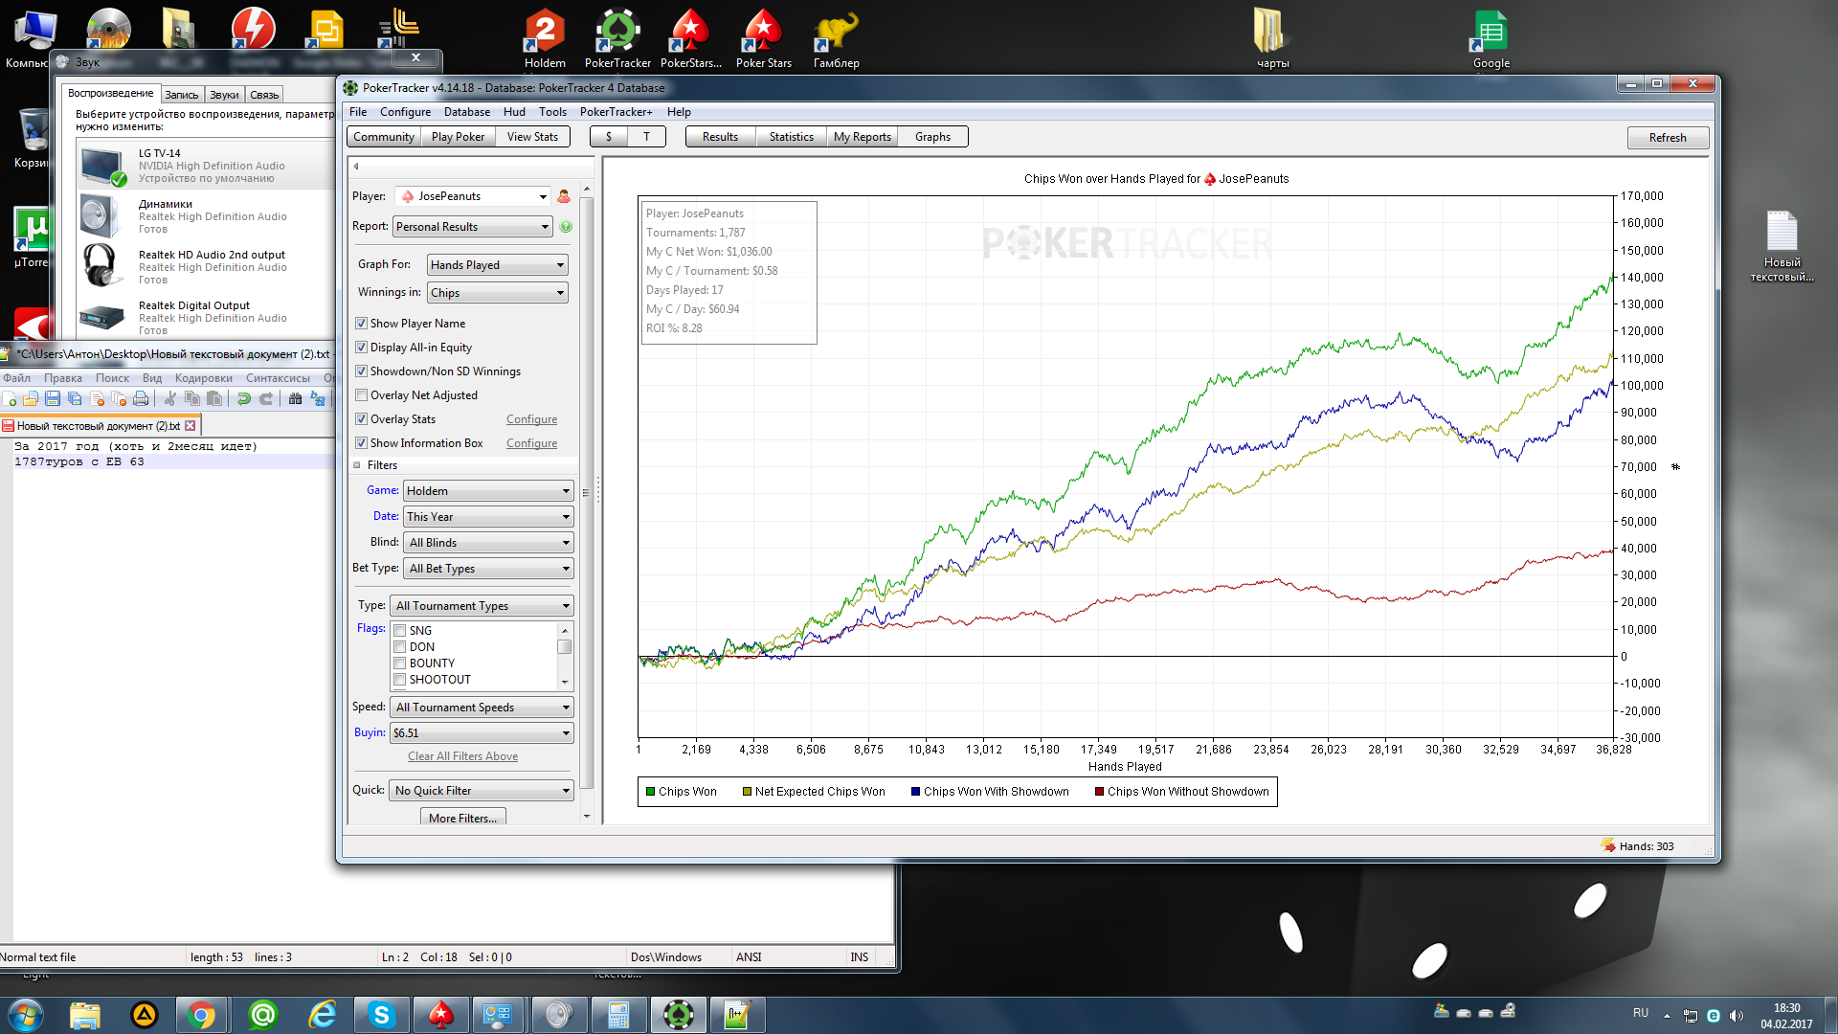Screen dimensions: 1838x1034
Task: Click the open file icon in Notepad++ toolbar
Action: point(31,399)
